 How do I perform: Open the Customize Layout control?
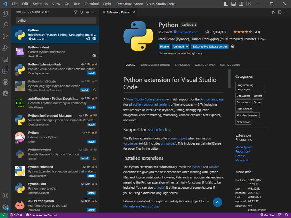point(249,4)
